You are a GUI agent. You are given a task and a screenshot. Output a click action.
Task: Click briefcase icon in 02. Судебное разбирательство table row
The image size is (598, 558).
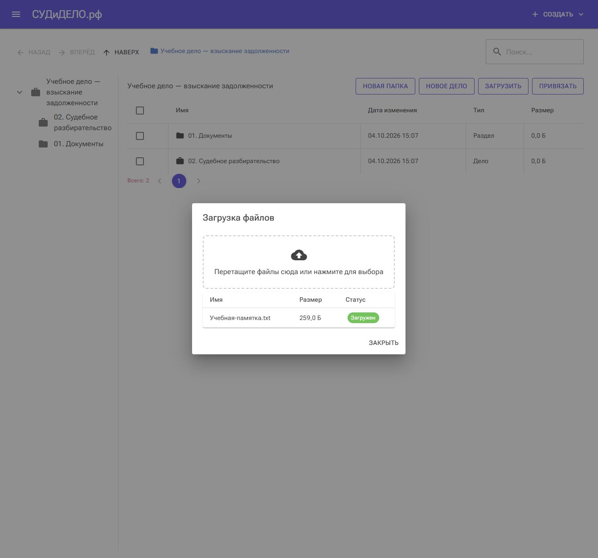click(x=180, y=161)
